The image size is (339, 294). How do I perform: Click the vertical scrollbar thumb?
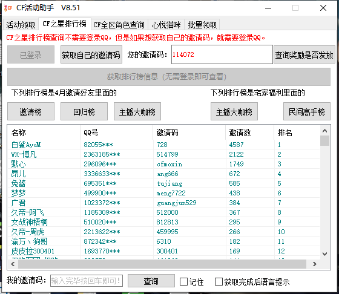(x=324, y=140)
